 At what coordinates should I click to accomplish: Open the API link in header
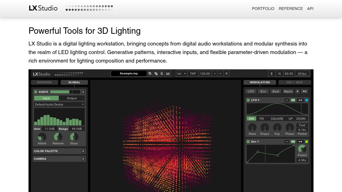point(310,9)
